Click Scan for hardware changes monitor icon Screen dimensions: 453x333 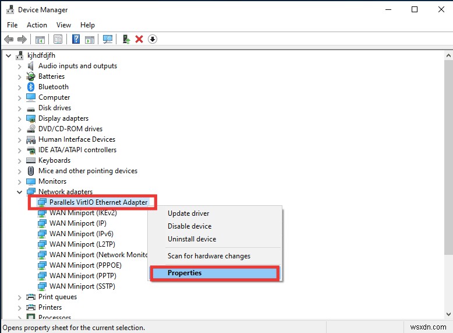108,39
